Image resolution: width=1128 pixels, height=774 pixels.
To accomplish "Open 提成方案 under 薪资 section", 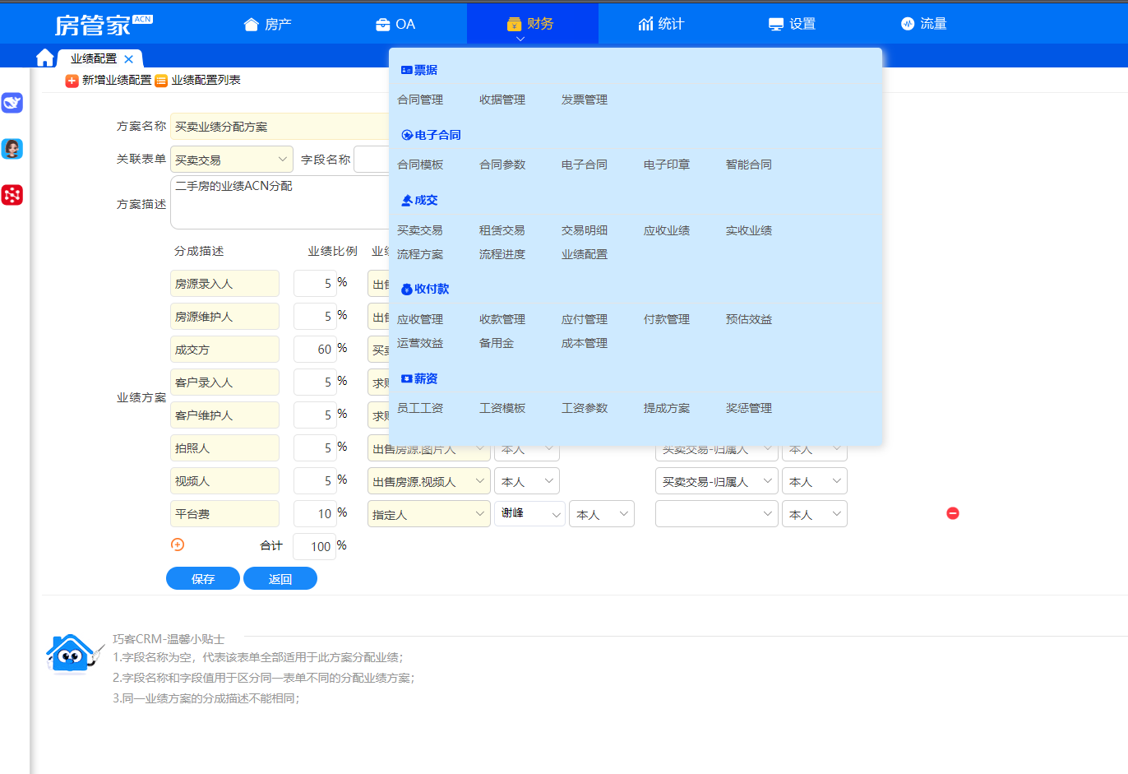I will pos(666,408).
